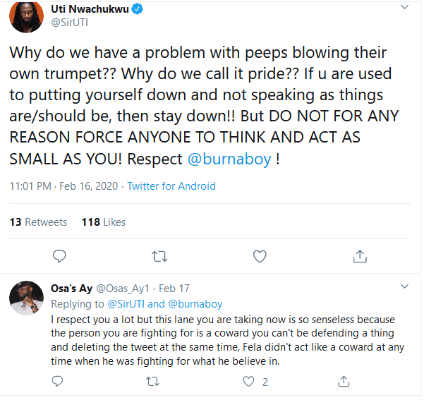Like Uti Nwachukwu's main tweet
Screen dimensions: 424x400
(x=260, y=255)
